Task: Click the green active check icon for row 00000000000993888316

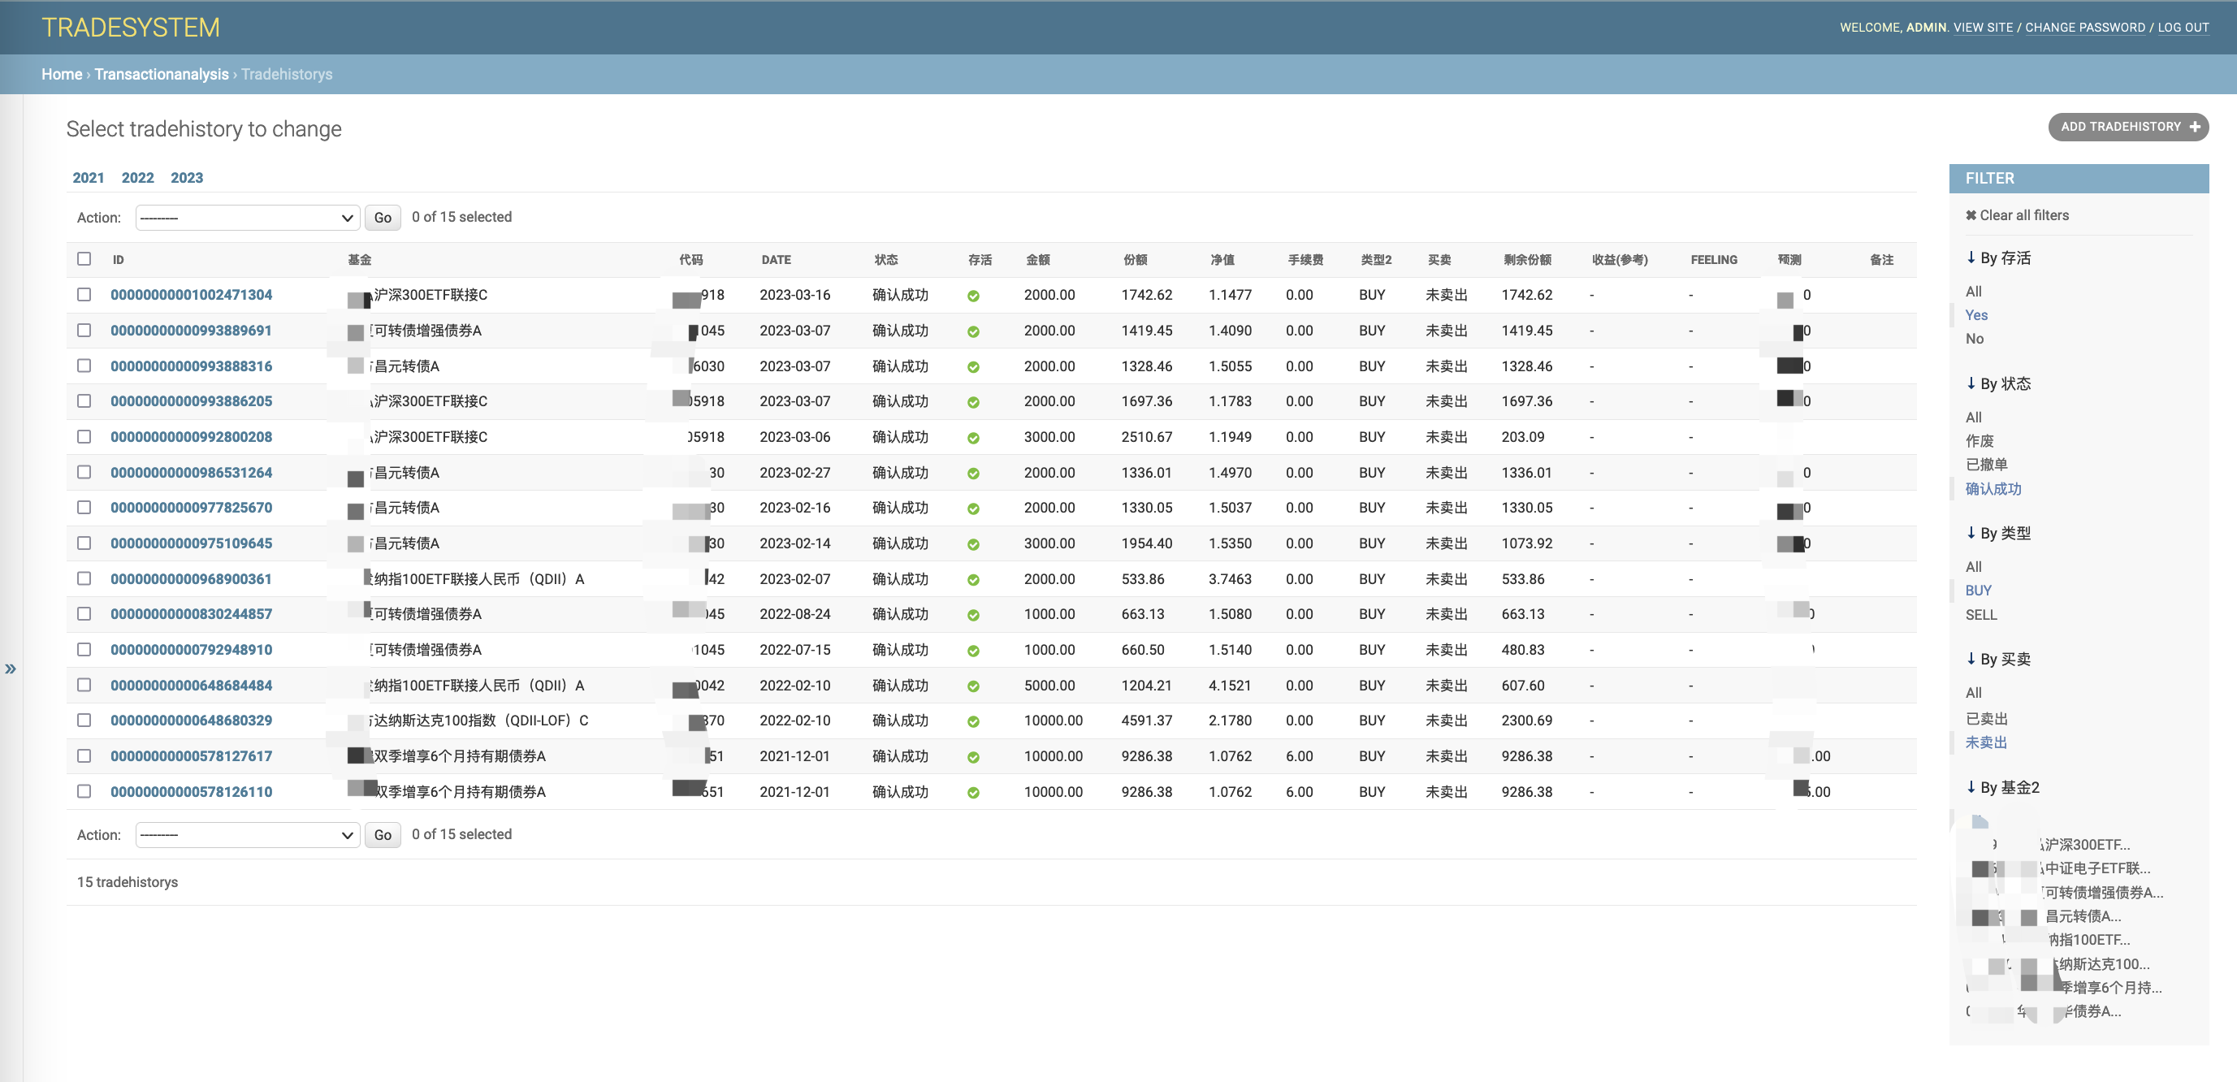Action: pos(972,367)
